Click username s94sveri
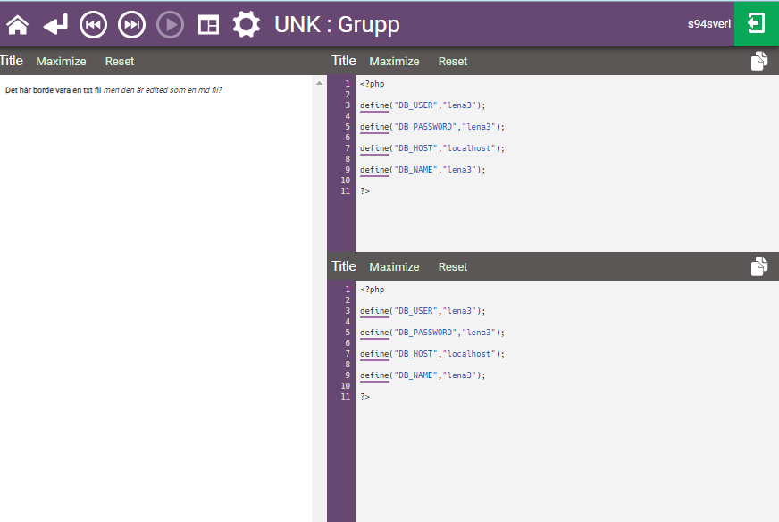This screenshot has height=522, width=779. pos(709,24)
